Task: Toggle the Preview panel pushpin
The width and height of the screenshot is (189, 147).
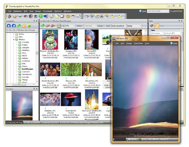Action: [x=33, y=89]
